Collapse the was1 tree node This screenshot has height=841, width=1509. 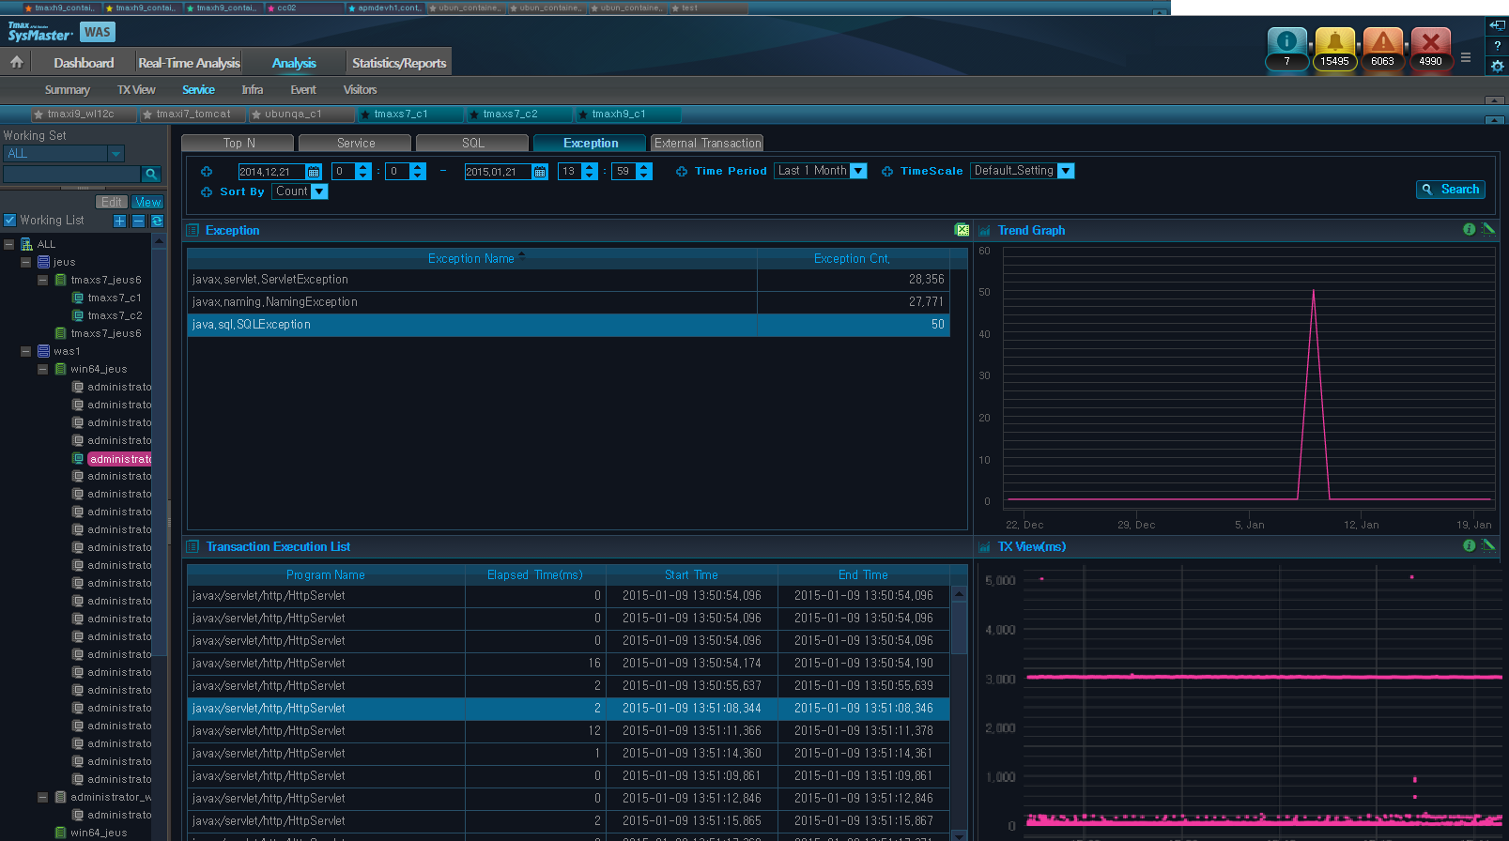point(25,351)
